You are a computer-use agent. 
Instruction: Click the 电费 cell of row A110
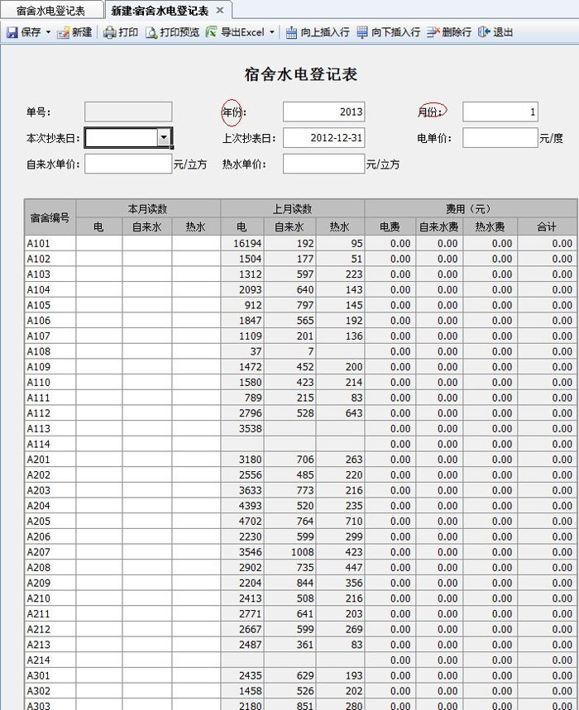(390, 382)
